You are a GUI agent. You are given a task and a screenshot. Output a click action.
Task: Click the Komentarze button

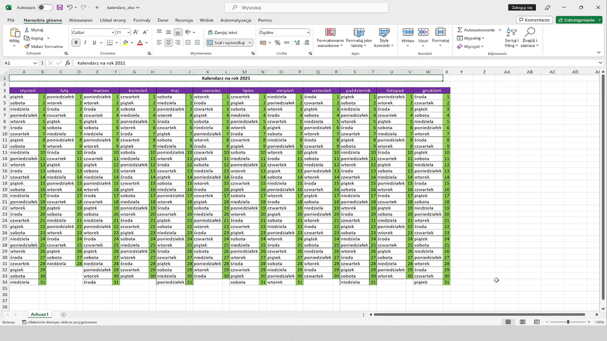coord(534,20)
